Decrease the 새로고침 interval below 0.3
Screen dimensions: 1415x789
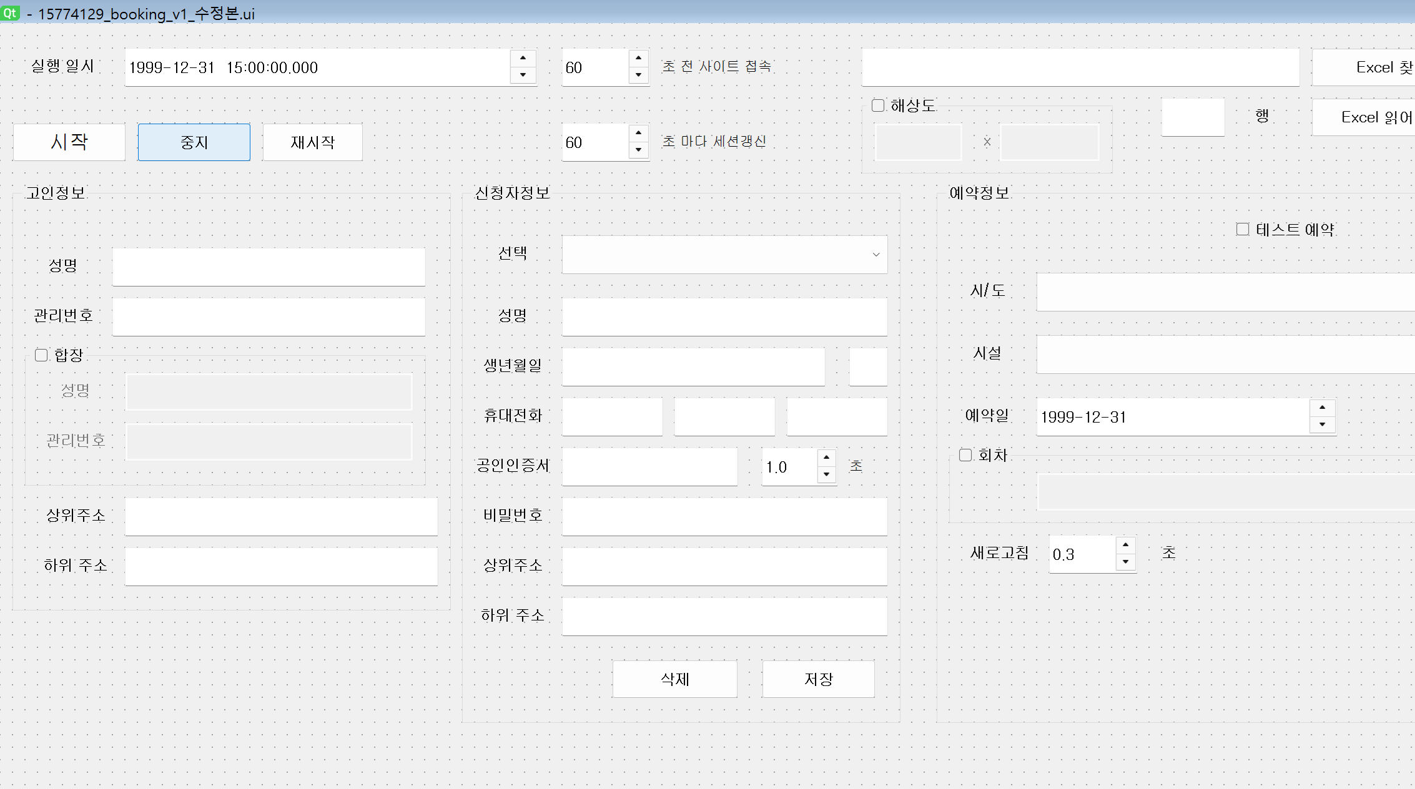(x=1125, y=562)
